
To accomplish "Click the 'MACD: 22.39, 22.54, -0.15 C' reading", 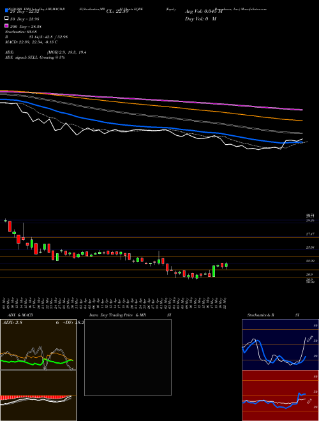I will (x=31, y=42).
